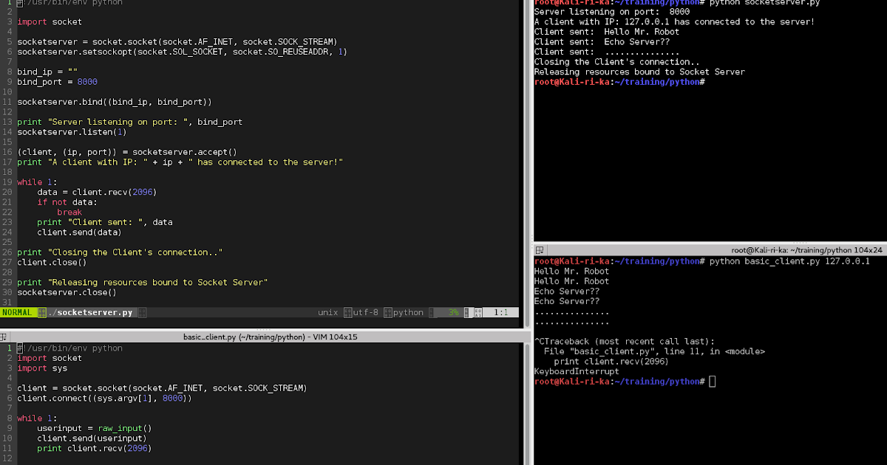Click the 'import sys' line in basic_client.py
The height and width of the screenshot is (465, 887).
coord(42,368)
